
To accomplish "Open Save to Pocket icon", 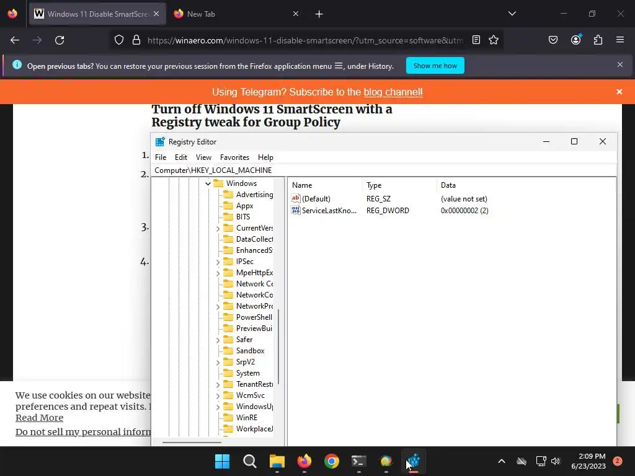I will click(x=553, y=40).
